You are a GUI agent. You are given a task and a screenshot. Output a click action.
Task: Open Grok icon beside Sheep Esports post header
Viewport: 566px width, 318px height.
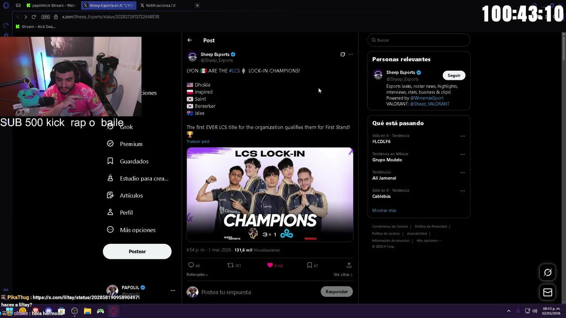[343, 54]
